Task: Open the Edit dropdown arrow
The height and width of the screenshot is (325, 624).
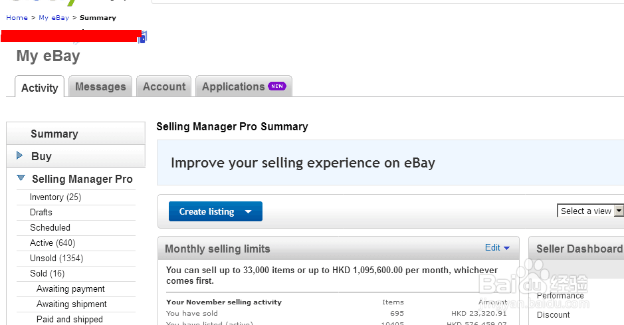Action: (506, 248)
